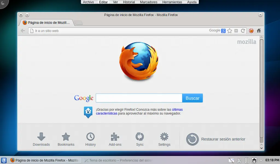Screen dimensions: 280x164
Task: Open the Marcadores menu
Action: click(x=148, y=2)
